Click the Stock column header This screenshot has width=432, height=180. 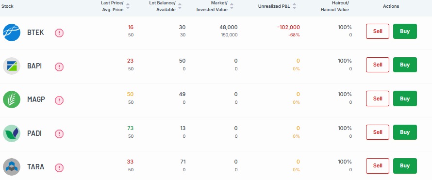click(x=7, y=6)
